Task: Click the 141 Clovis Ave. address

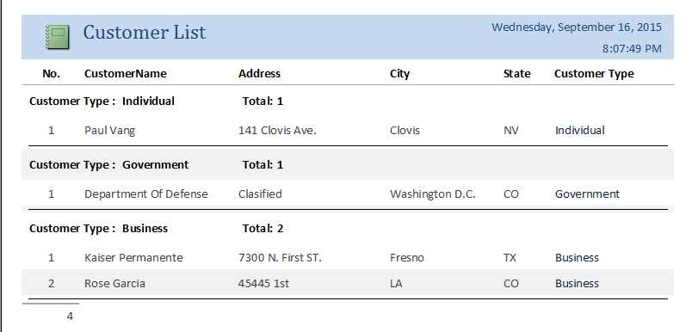Action: [x=277, y=131]
